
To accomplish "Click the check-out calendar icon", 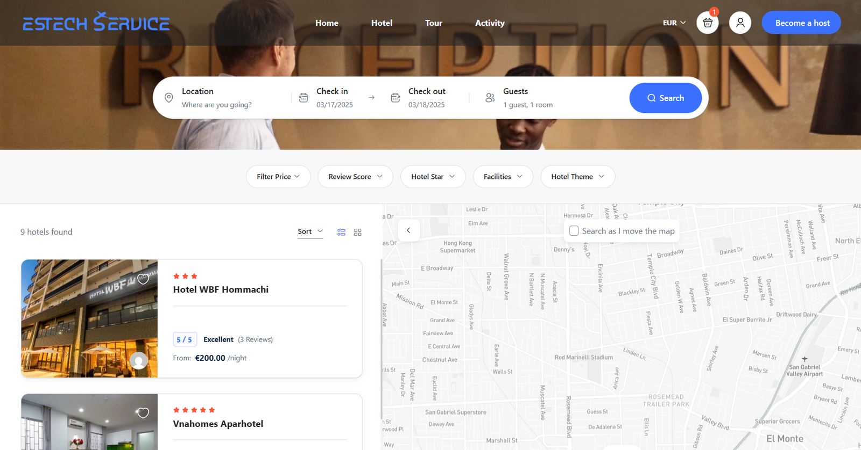I will point(396,98).
